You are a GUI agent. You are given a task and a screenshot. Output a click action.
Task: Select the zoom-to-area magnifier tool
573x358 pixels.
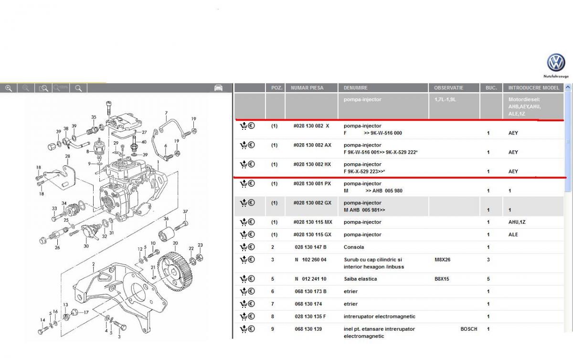[x=43, y=88]
